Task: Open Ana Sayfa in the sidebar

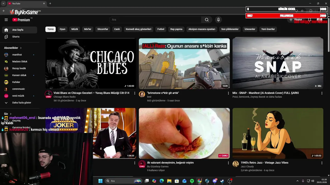Action: click(x=20, y=30)
